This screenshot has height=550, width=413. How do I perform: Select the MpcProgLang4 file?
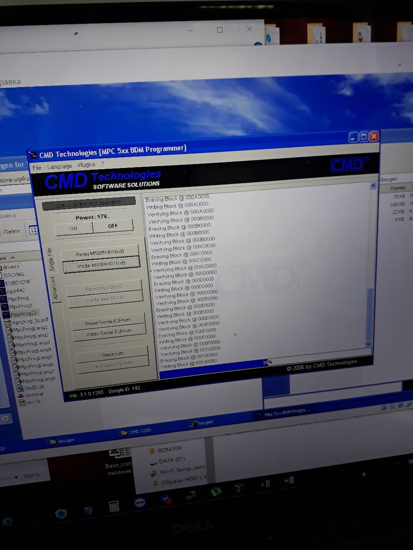pyautogui.click(x=31, y=351)
